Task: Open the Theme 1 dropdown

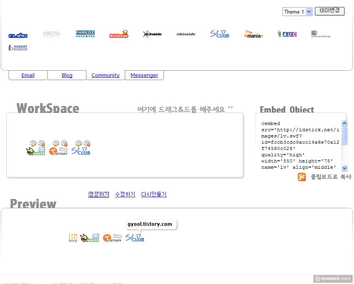Action: pos(297,12)
